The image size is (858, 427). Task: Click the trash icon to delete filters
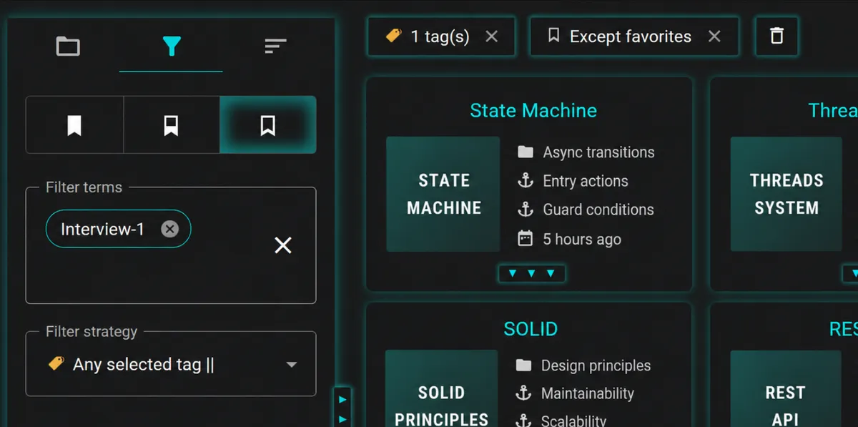click(776, 36)
